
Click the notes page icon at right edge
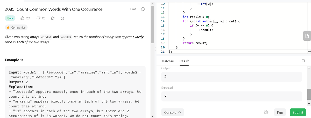pyautogui.click(x=307, y=36)
